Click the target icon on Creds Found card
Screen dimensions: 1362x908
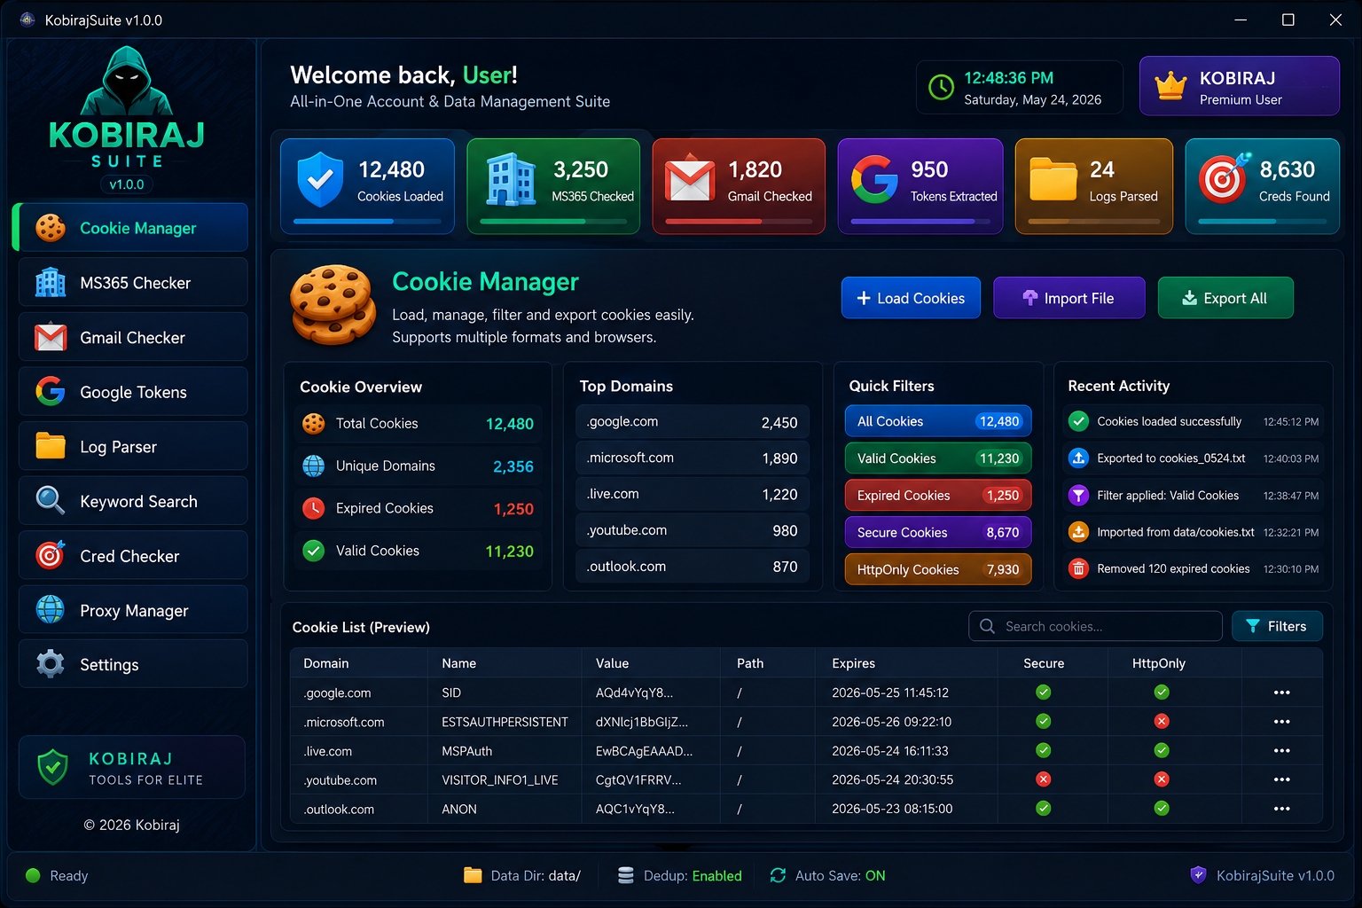pyautogui.click(x=1224, y=178)
